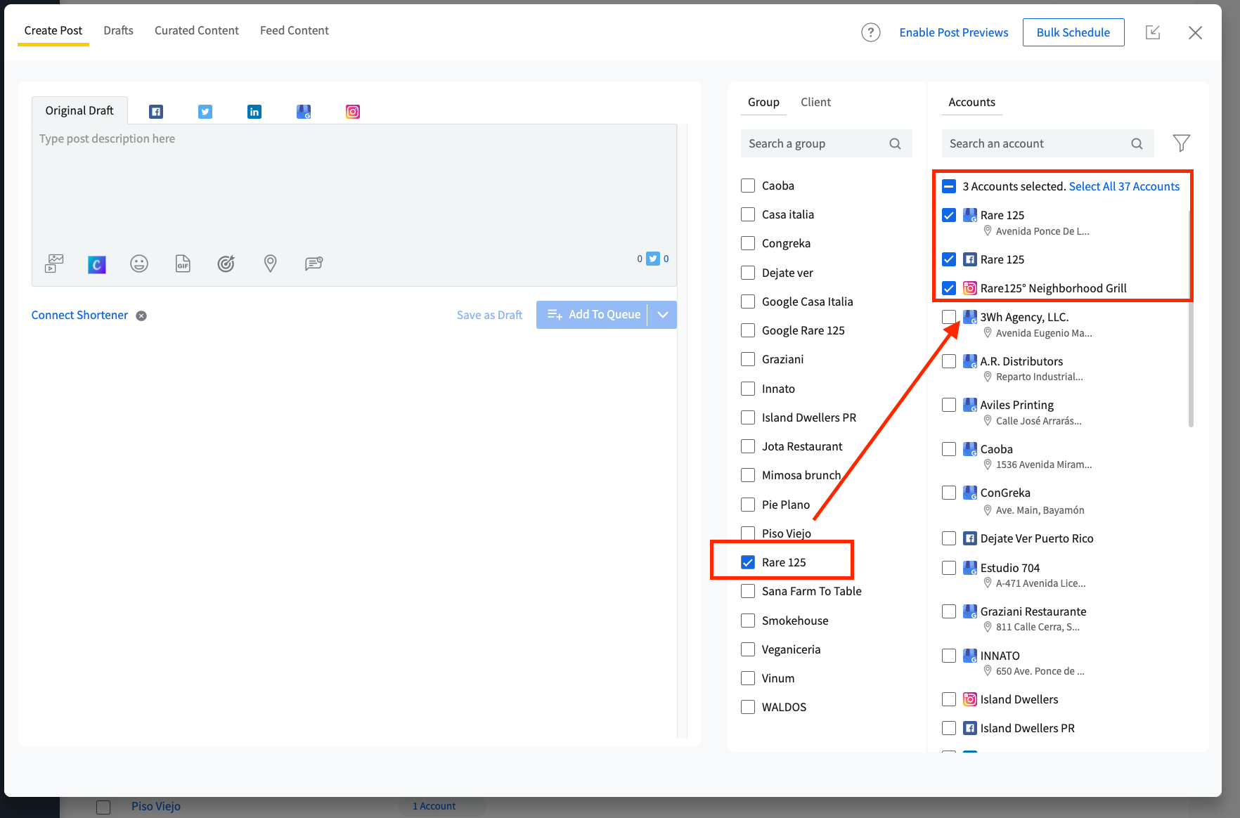Open the Google Business post customization tab
The height and width of the screenshot is (818, 1240).
pyautogui.click(x=304, y=112)
